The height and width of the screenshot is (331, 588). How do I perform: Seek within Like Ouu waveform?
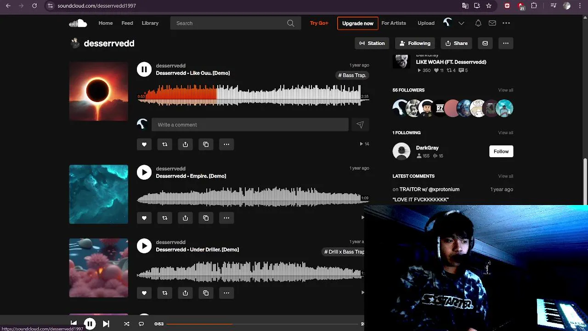[x=253, y=96]
